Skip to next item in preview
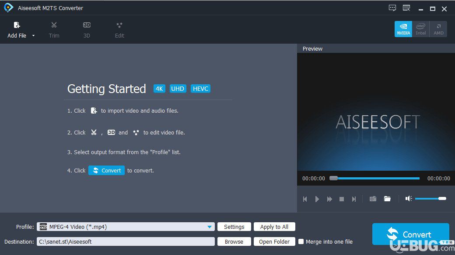This screenshot has width=455, height=255. tap(354, 199)
